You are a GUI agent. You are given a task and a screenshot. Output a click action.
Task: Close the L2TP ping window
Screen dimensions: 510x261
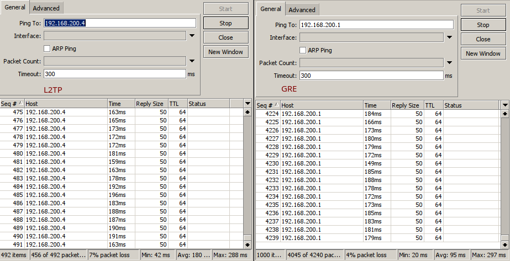coord(226,38)
